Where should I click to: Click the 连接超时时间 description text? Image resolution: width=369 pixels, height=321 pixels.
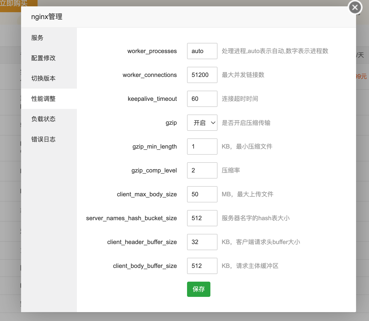(x=240, y=99)
